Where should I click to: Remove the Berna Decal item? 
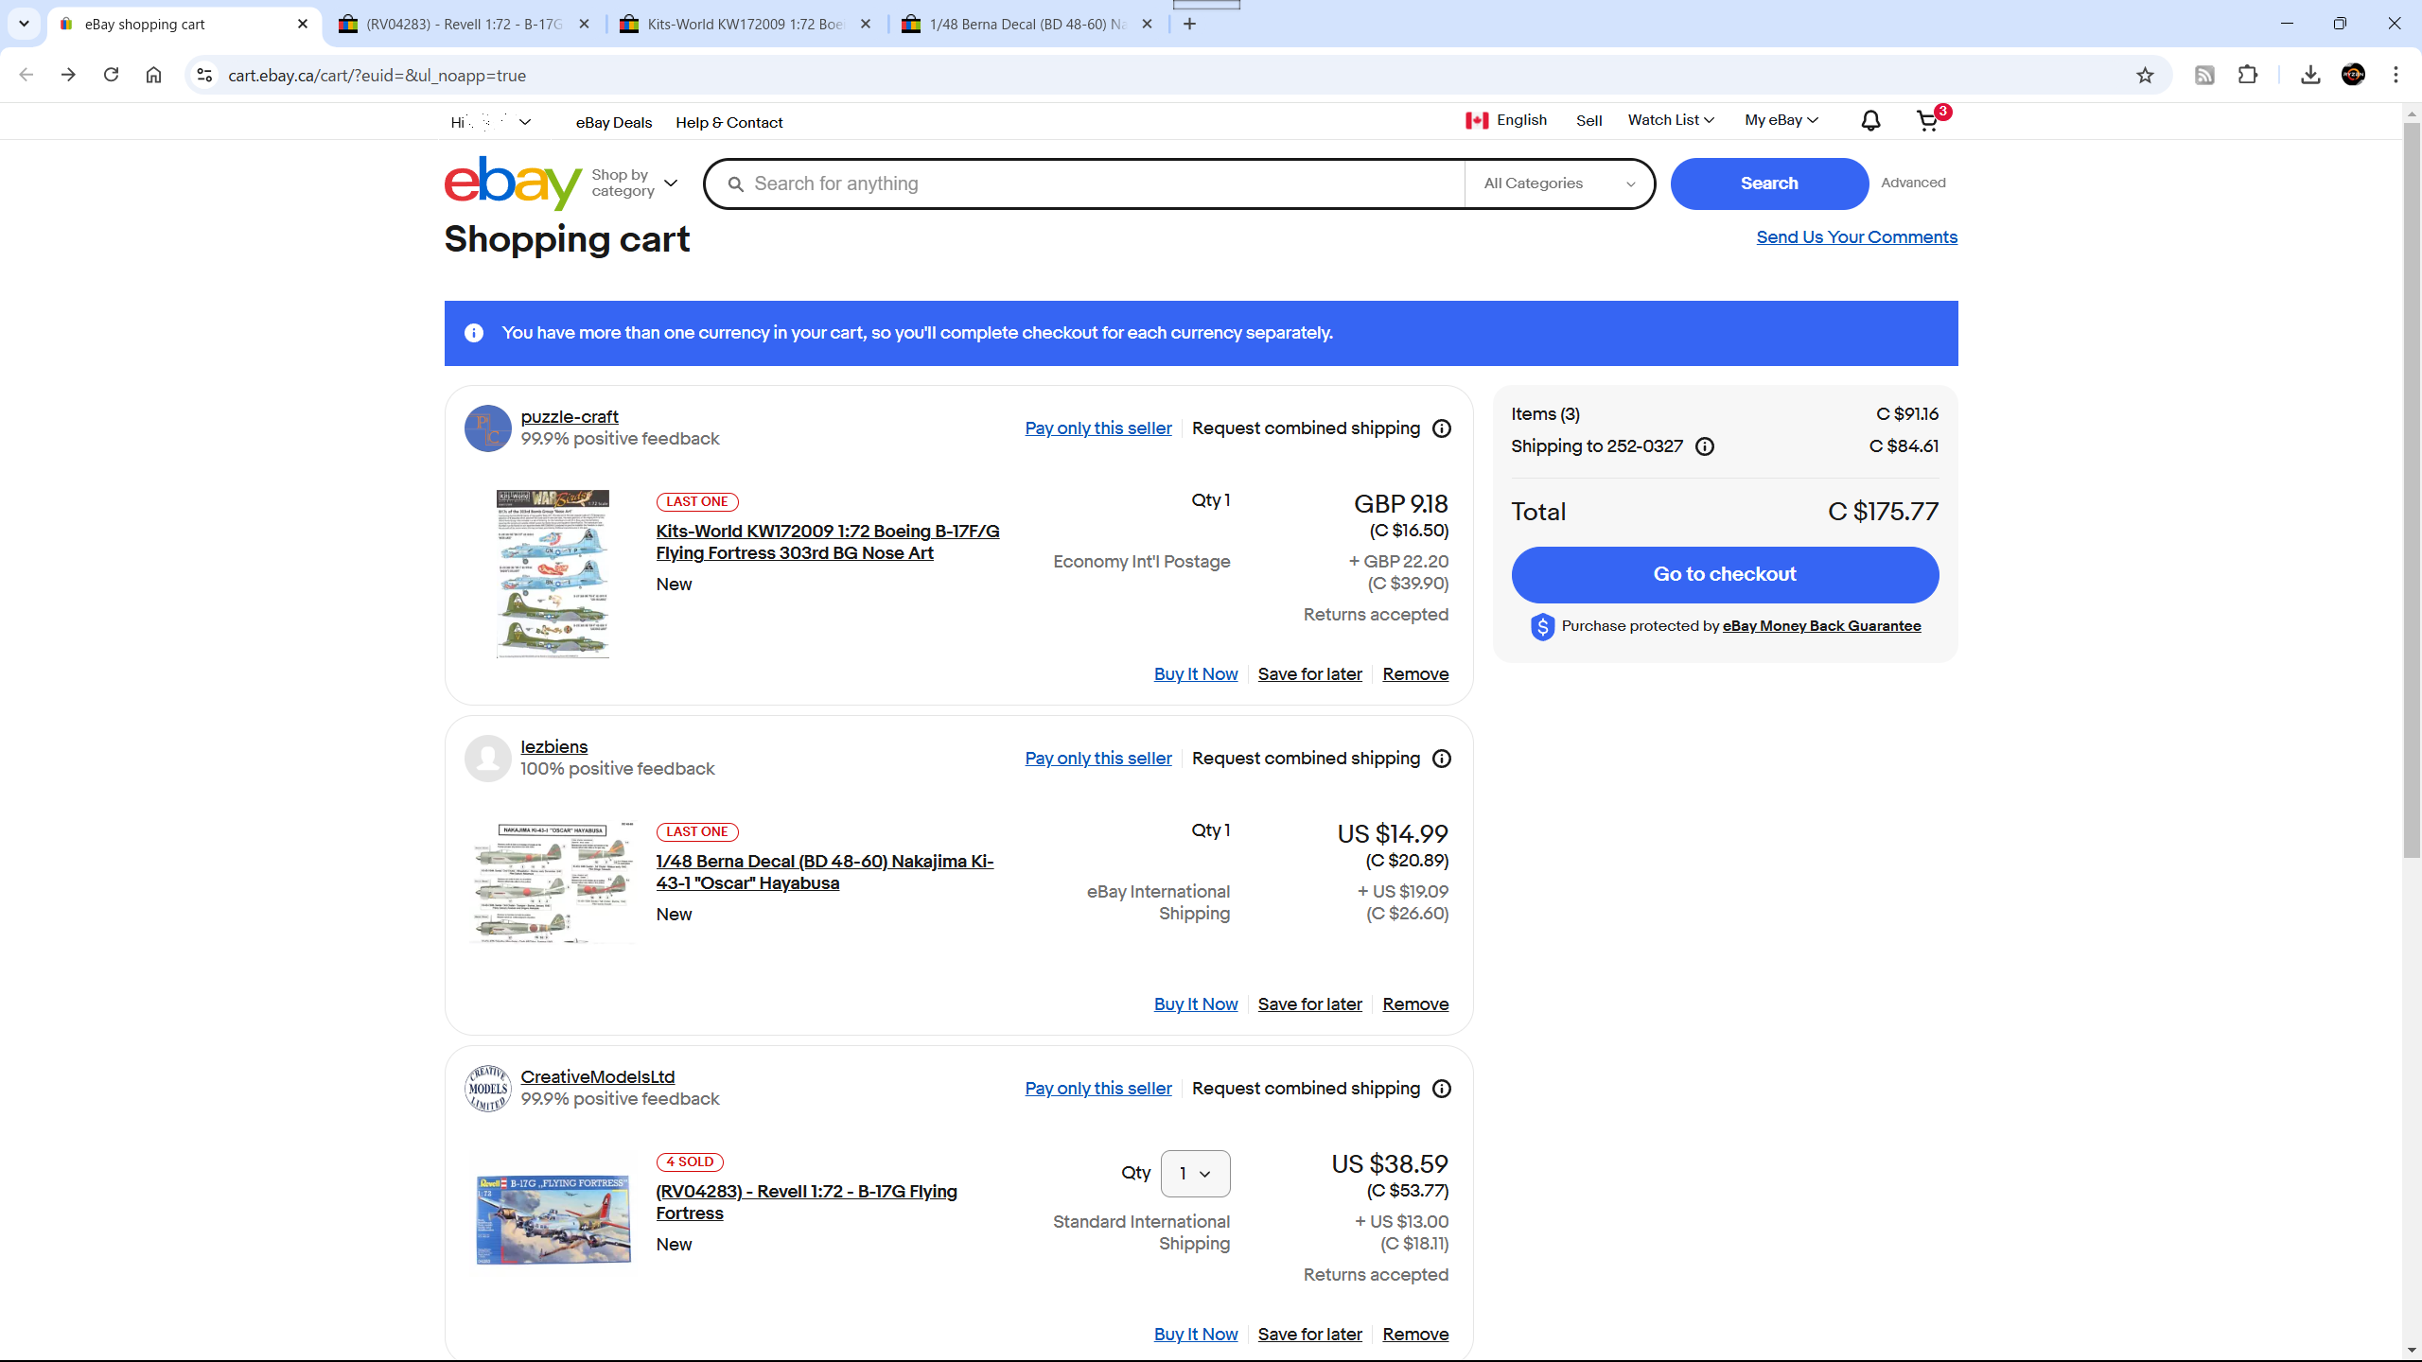pyautogui.click(x=1415, y=1004)
